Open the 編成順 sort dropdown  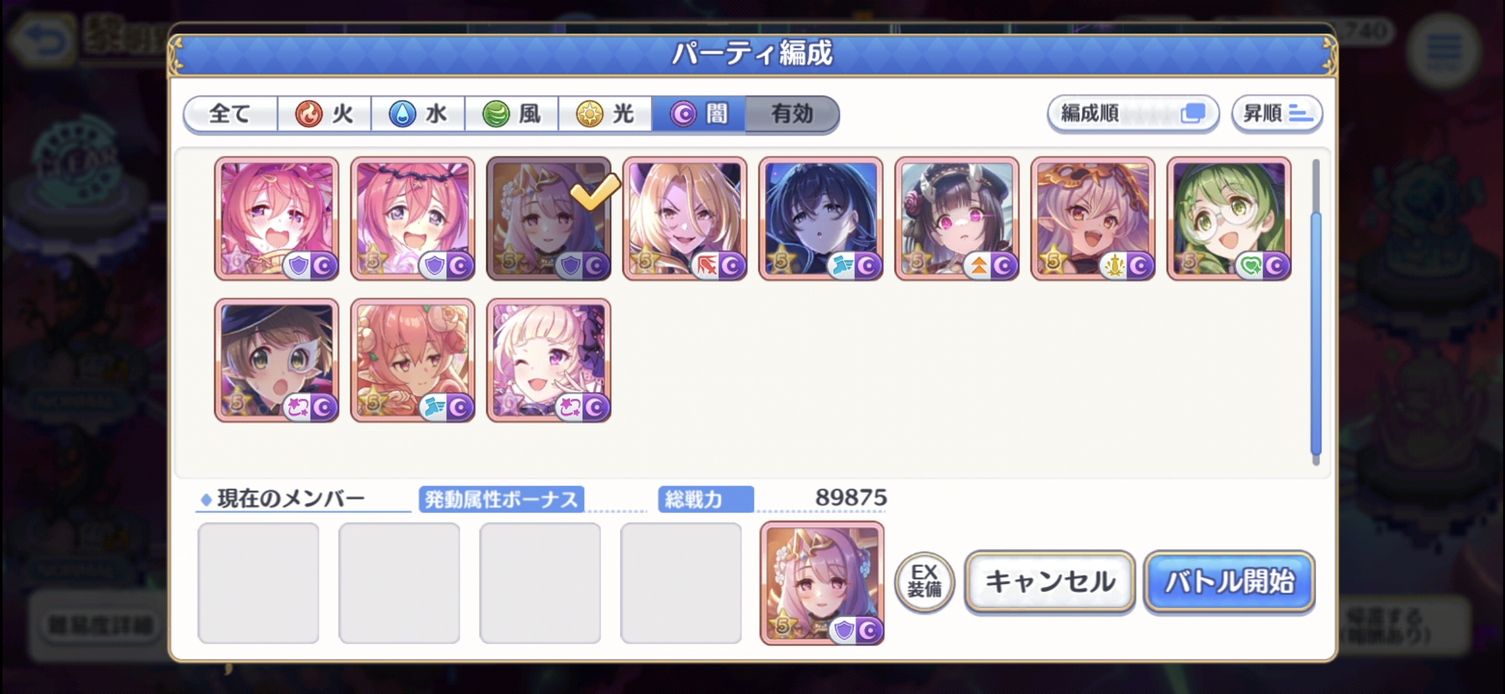coord(1133,114)
